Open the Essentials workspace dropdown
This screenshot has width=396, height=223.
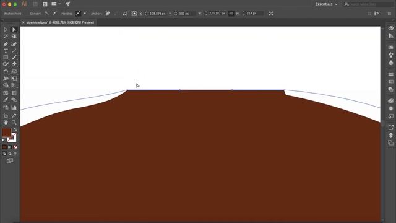326,4
